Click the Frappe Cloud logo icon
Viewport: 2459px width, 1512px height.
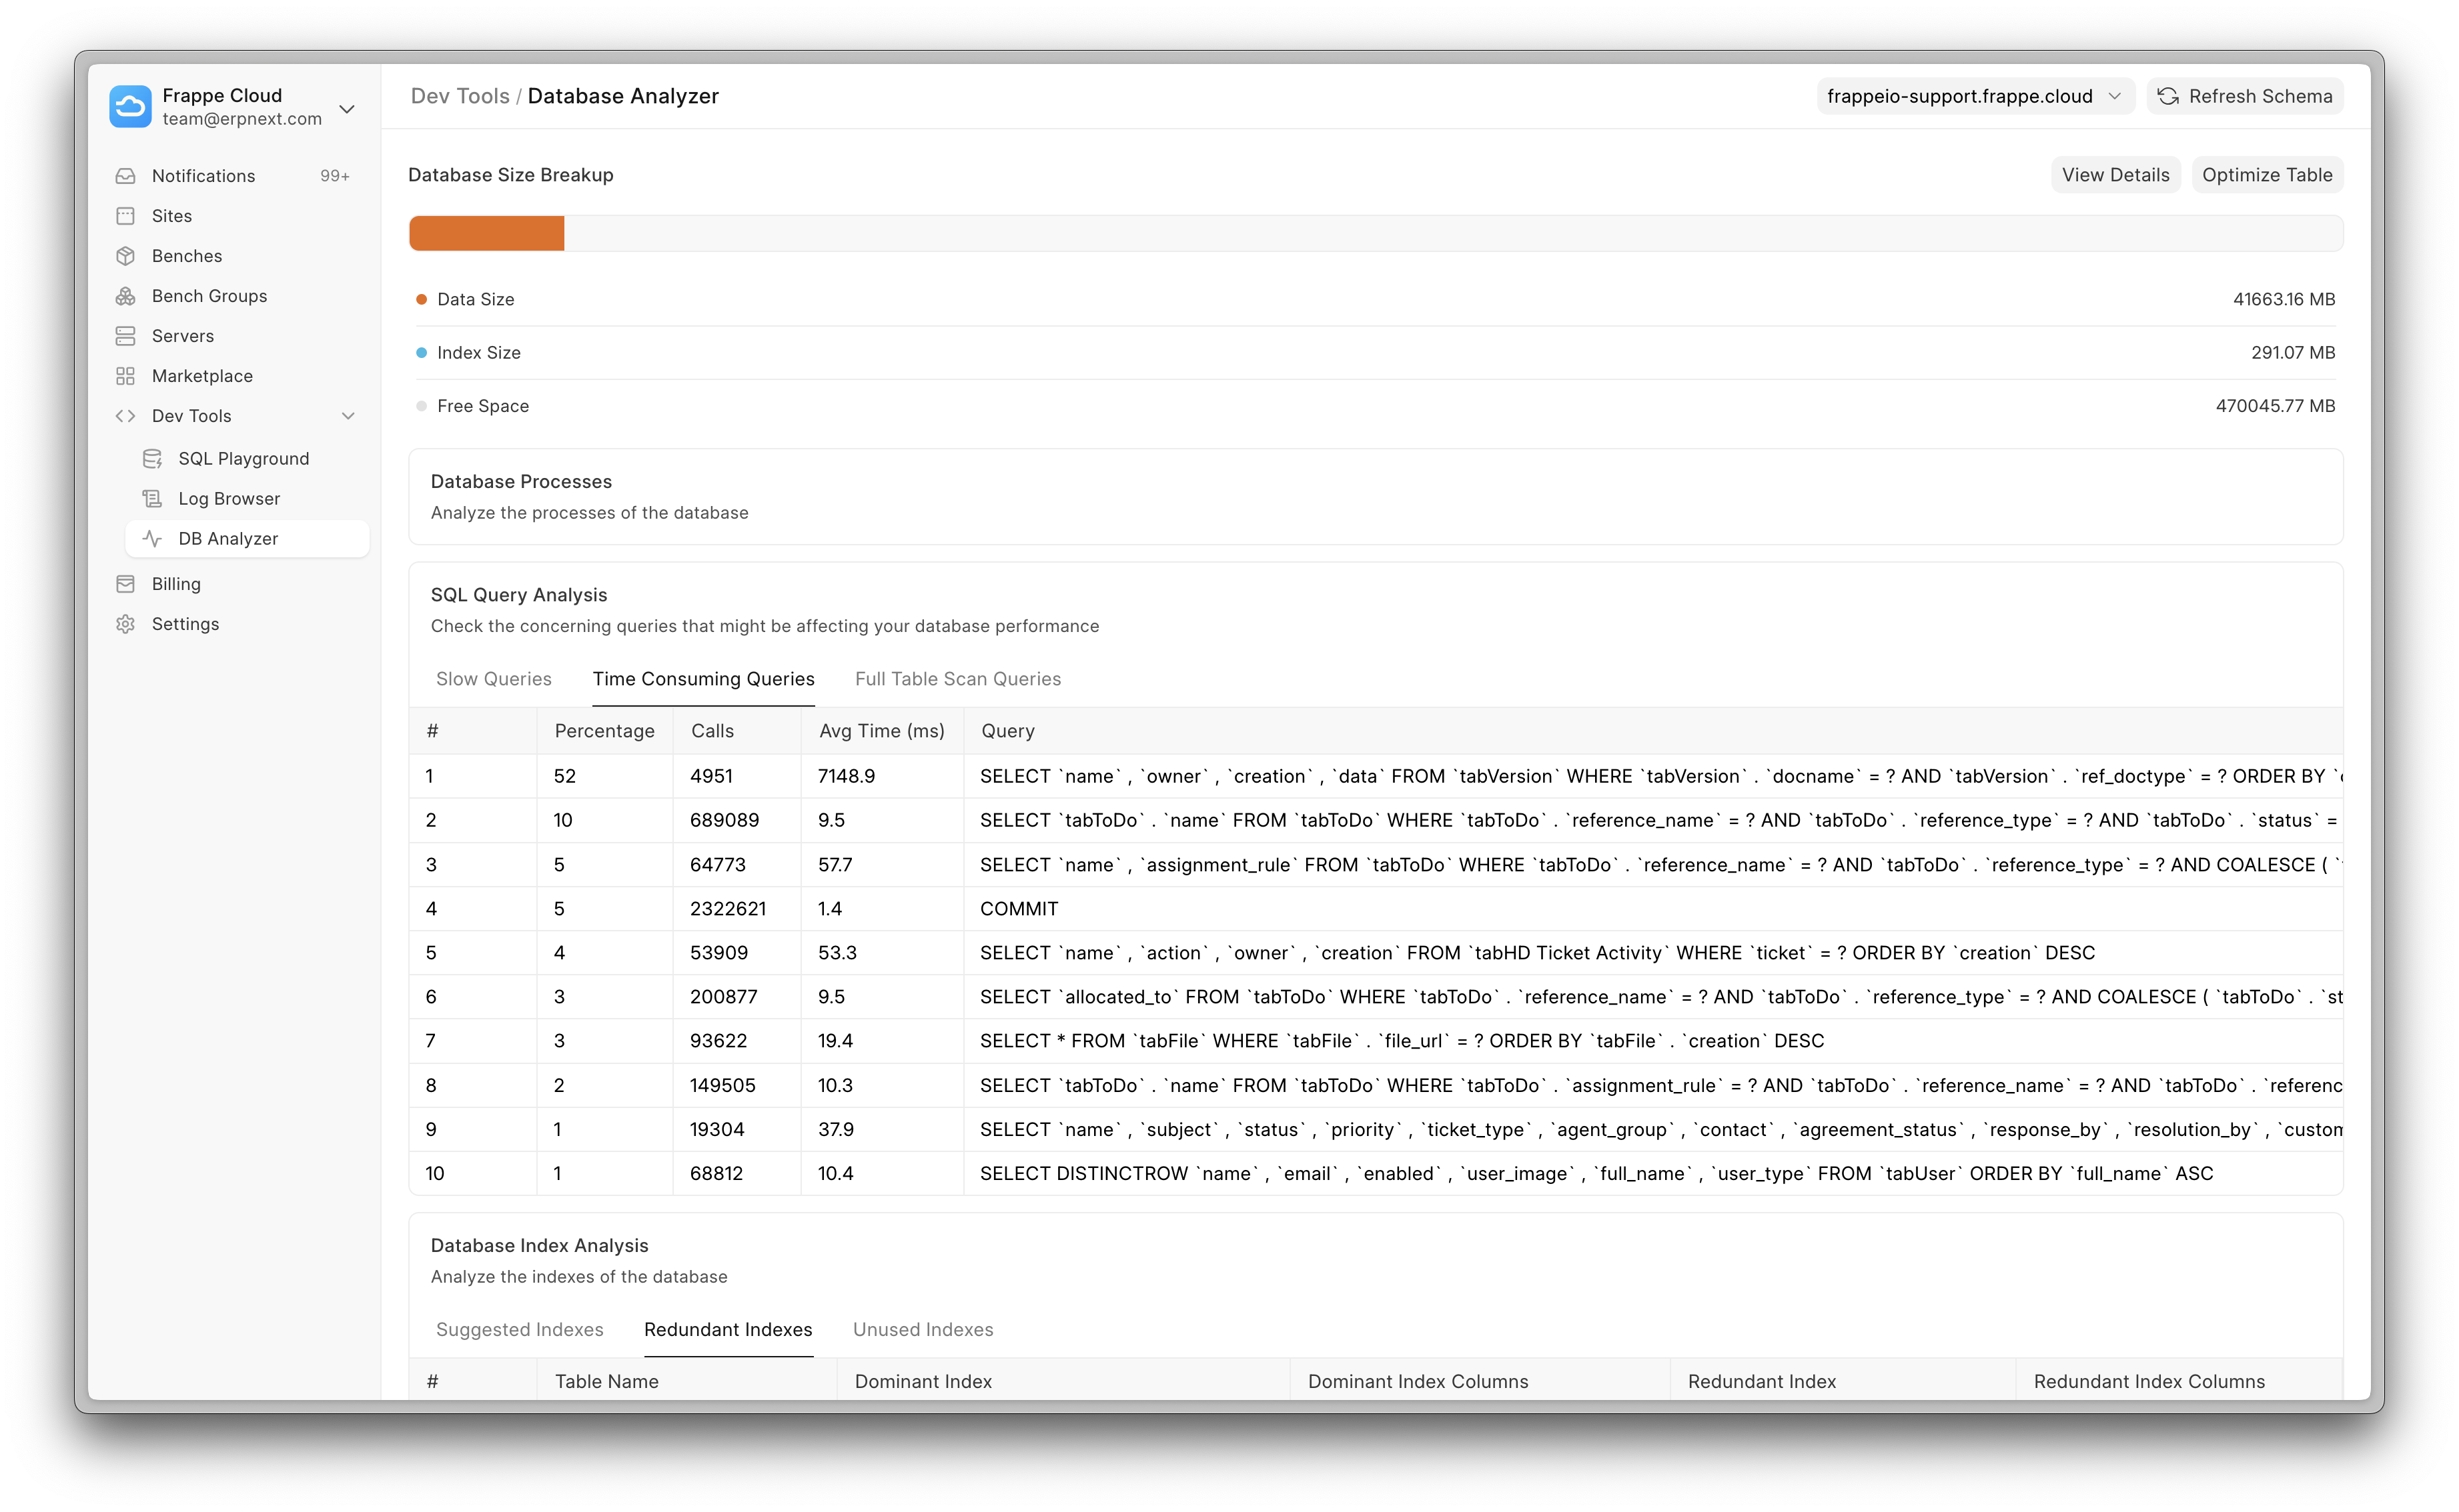tap(130, 106)
